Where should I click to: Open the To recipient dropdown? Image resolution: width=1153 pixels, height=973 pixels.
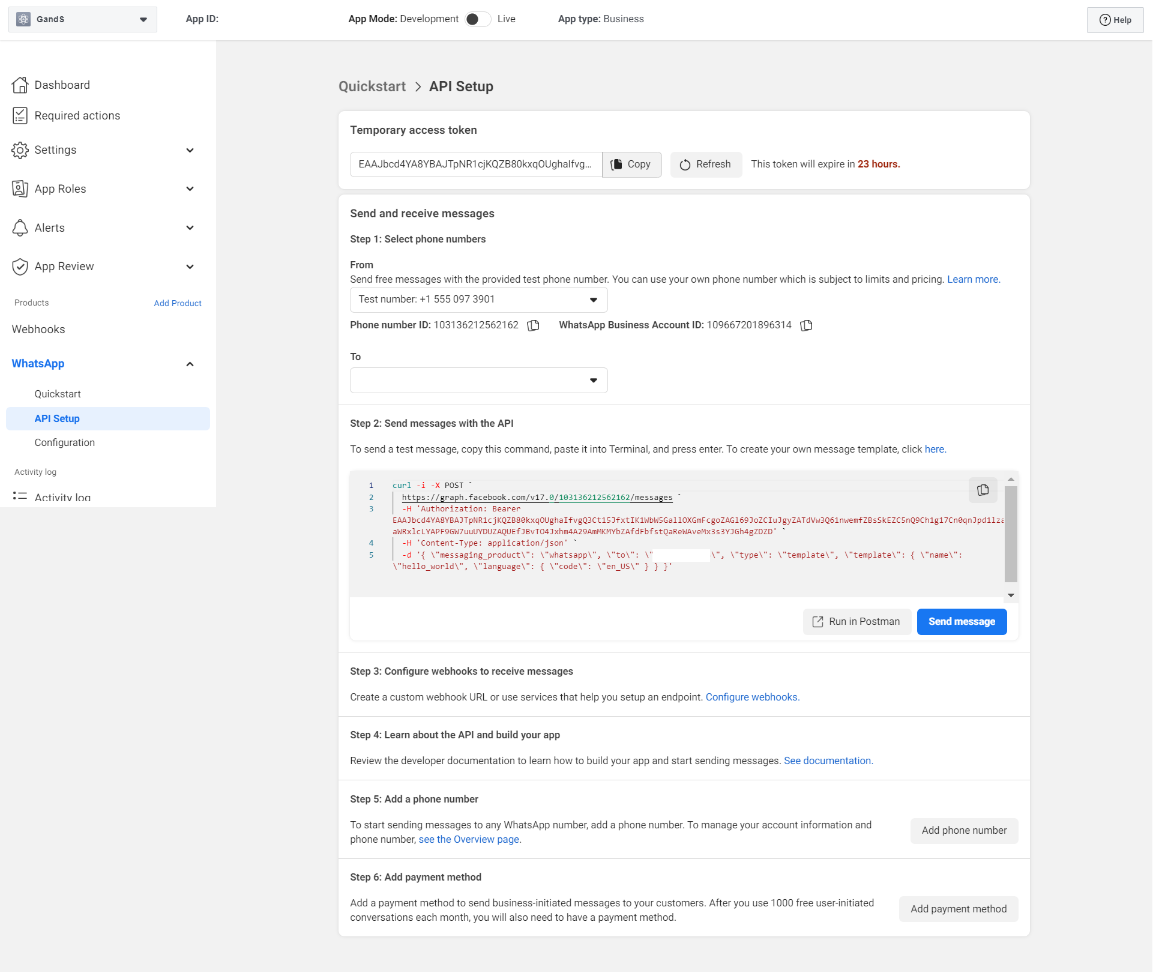click(478, 381)
